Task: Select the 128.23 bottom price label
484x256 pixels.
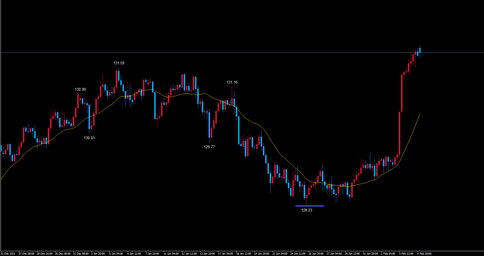Action: [x=307, y=210]
